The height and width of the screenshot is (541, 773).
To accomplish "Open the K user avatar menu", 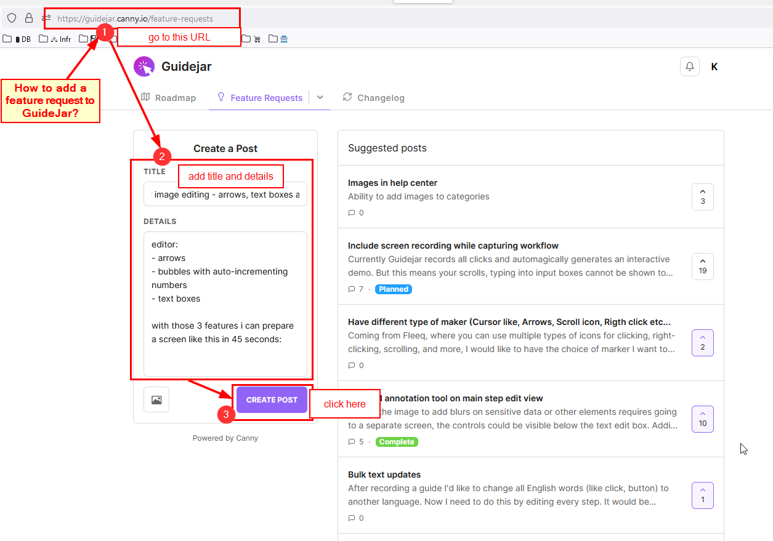I will [714, 66].
